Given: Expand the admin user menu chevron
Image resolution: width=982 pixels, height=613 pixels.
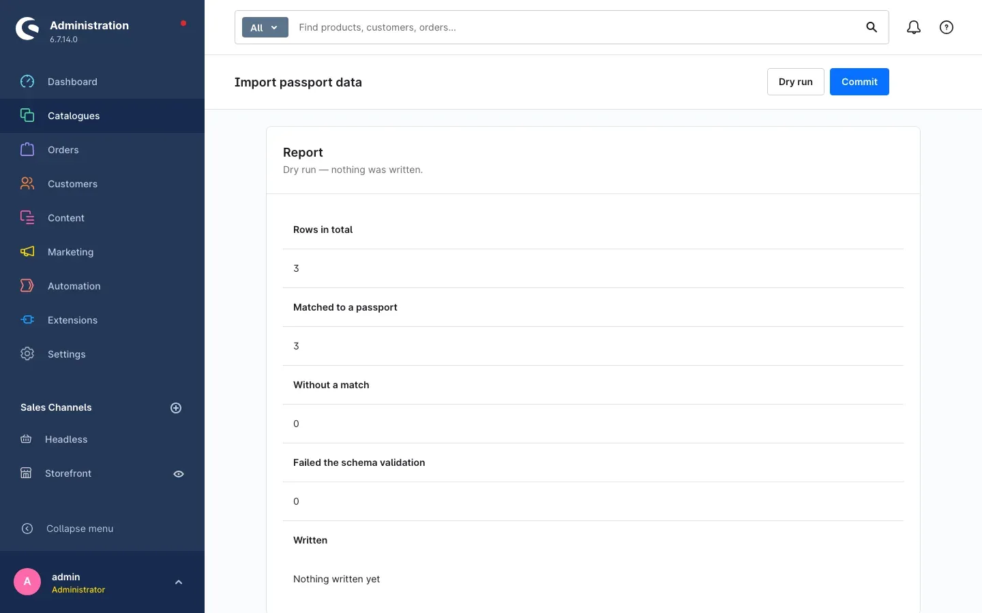Looking at the screenshot, I should [179, 582].
